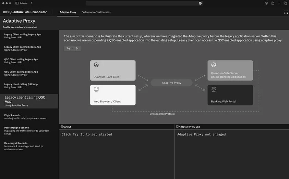The height and width of the screenshot is (179, 289).
Task: Click the Web Browser / Client monitor icon
Action: tap(96, 89)
